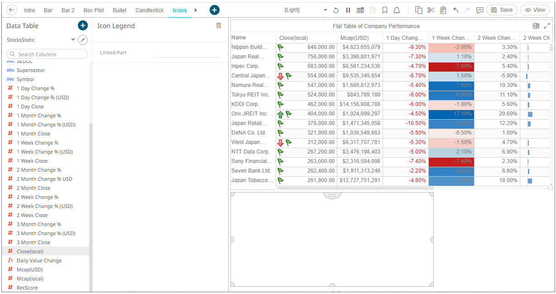Switch to the Bar tab

(48, 10)
